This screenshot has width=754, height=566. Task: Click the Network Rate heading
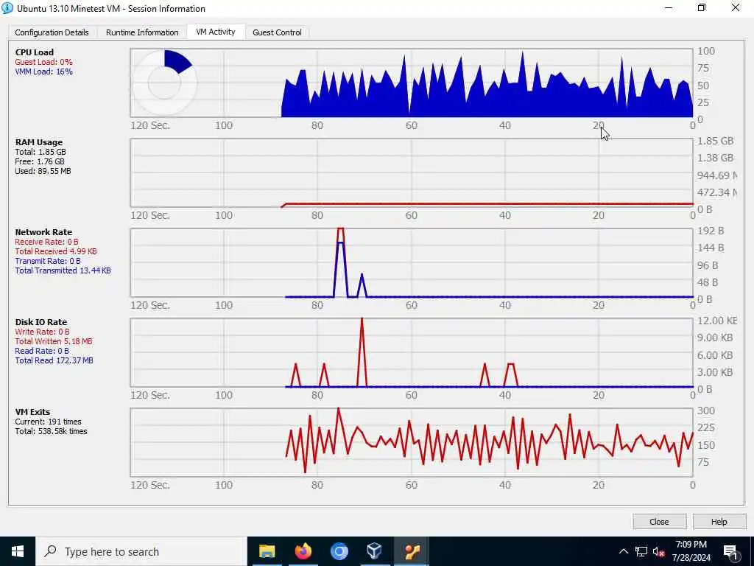[x=43, y=232]
